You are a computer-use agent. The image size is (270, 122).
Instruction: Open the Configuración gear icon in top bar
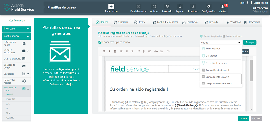[209, 7]
